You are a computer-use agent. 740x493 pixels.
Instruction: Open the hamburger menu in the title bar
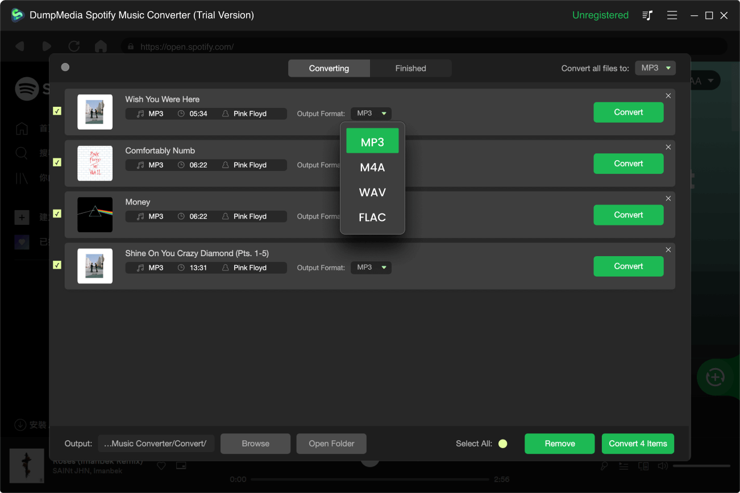coord(672,15)
